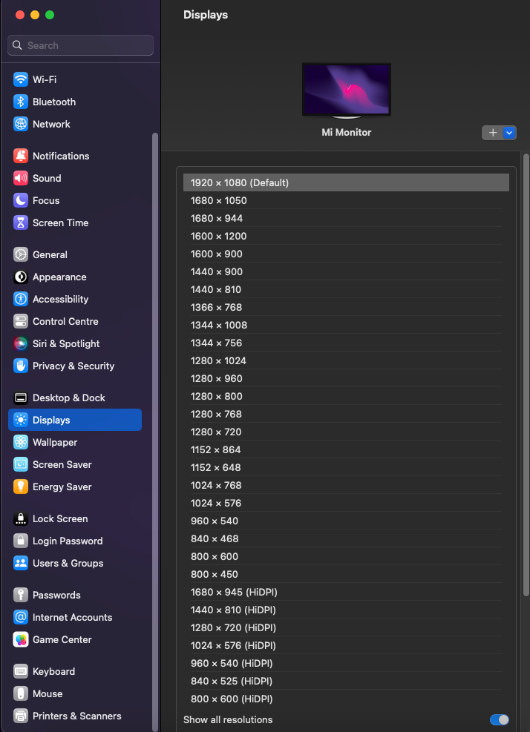Select 960 × 540 non-HiDPI resolution
The image size is (530, 732).
pyautogui.click(x=346, y=521)
